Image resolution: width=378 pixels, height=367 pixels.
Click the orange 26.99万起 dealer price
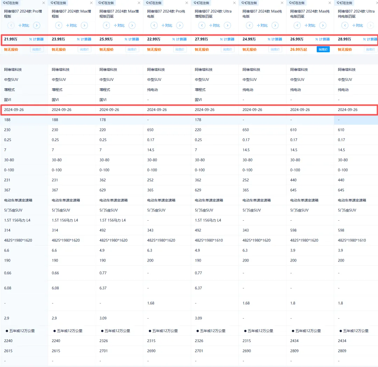(x=299, y=49)
